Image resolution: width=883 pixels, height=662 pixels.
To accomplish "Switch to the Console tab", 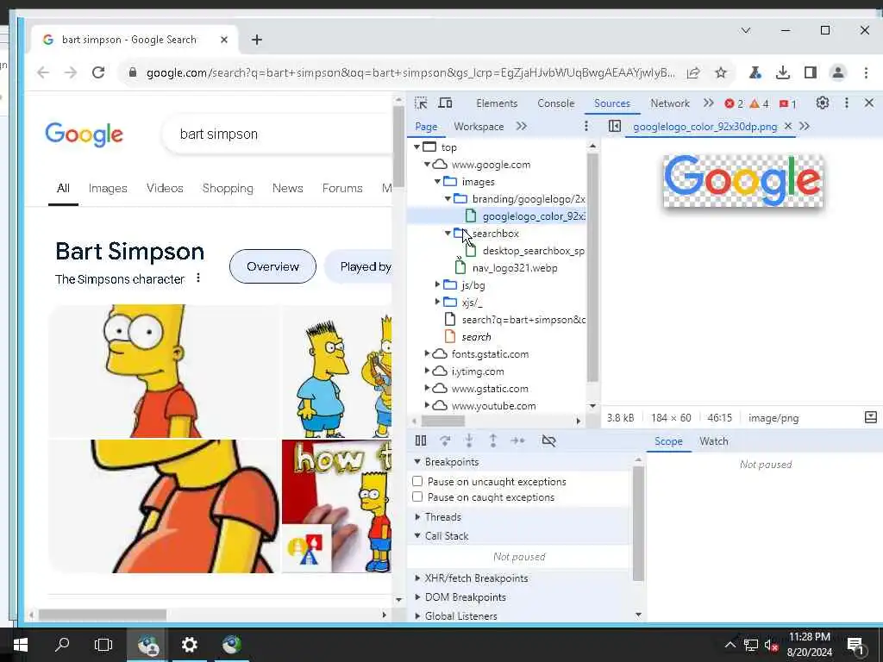I will 556,103.
